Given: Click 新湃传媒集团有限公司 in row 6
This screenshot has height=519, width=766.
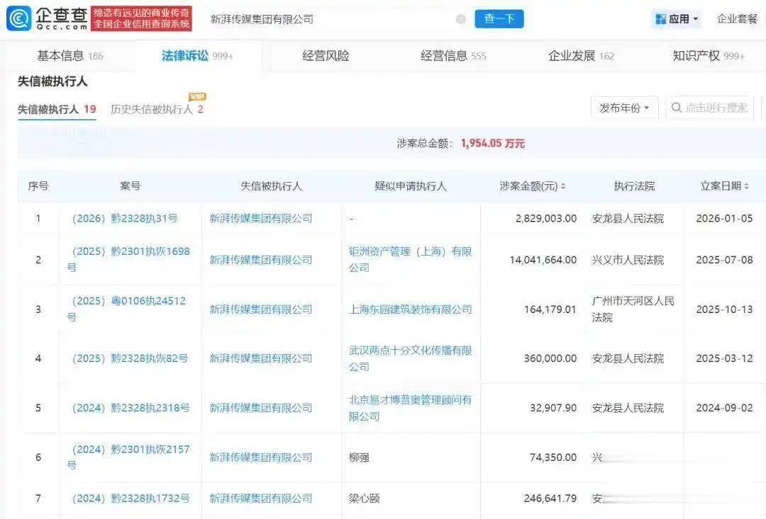Looking at the screenshot, I should click(261, 457).
